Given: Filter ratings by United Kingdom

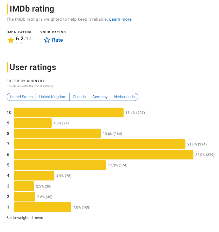Looking at the screenshot, I should point(53,97).
